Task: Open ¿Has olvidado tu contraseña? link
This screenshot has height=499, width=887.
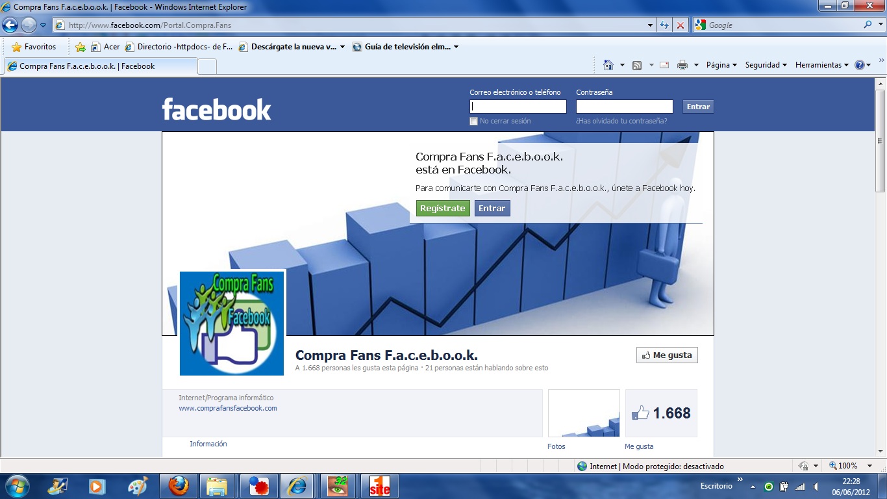Action: pyautogui.click(x=621, y=121)
